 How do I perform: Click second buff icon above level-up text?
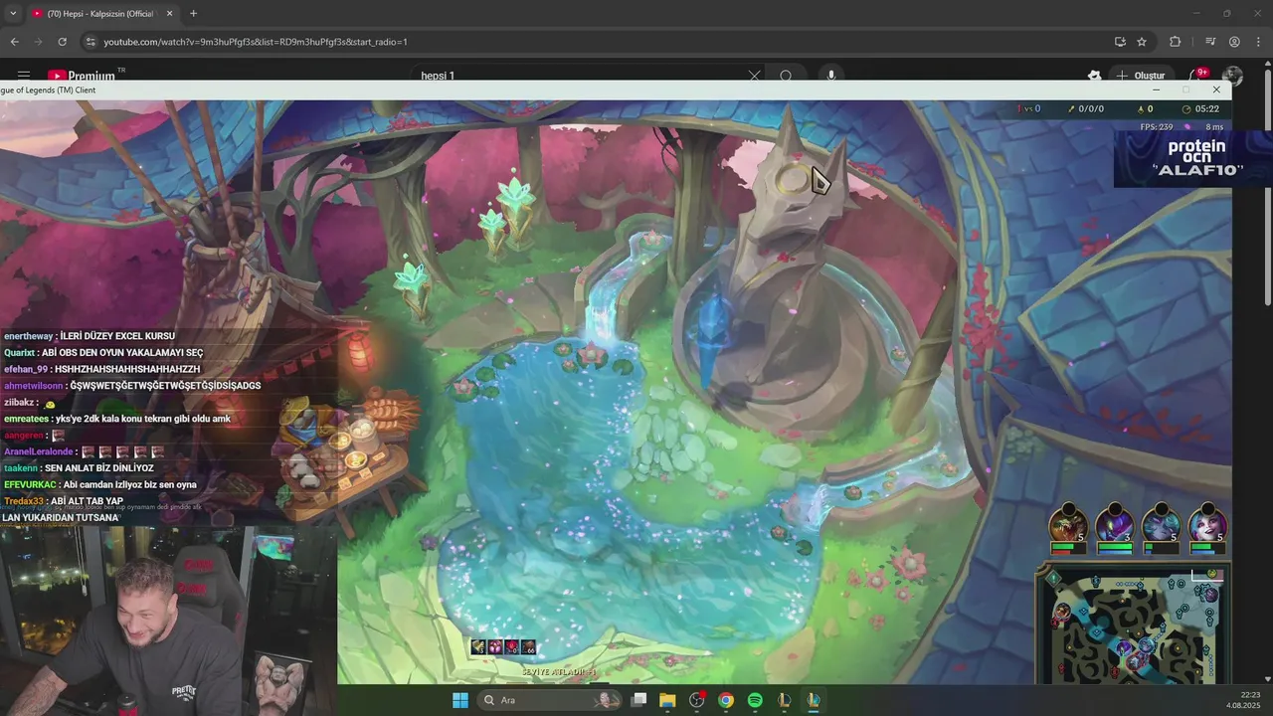[x=495, y=647]
